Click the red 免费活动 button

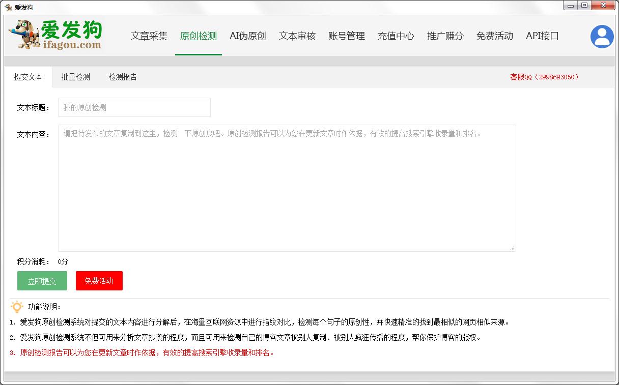tap(99, 281)
